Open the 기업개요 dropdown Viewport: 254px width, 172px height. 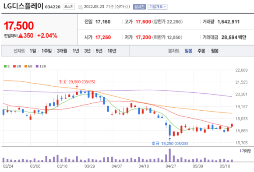click(x=157, y=7)
